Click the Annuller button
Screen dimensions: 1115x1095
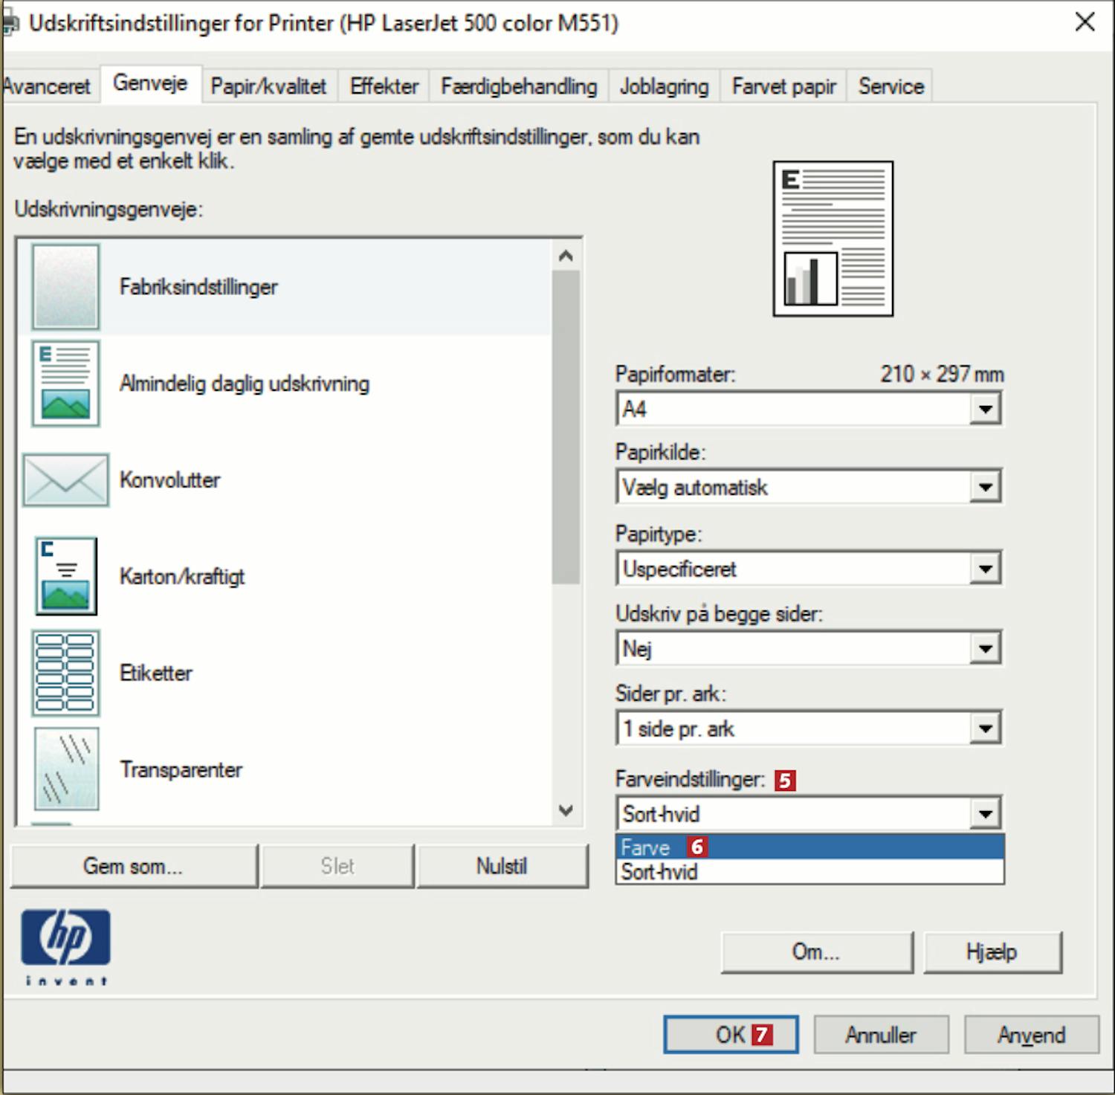881,1035
